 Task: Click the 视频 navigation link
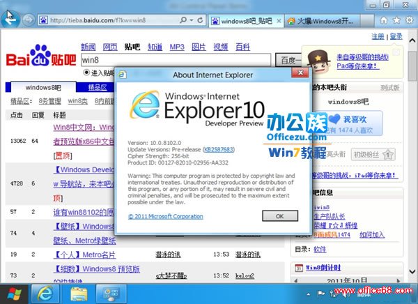221,47
